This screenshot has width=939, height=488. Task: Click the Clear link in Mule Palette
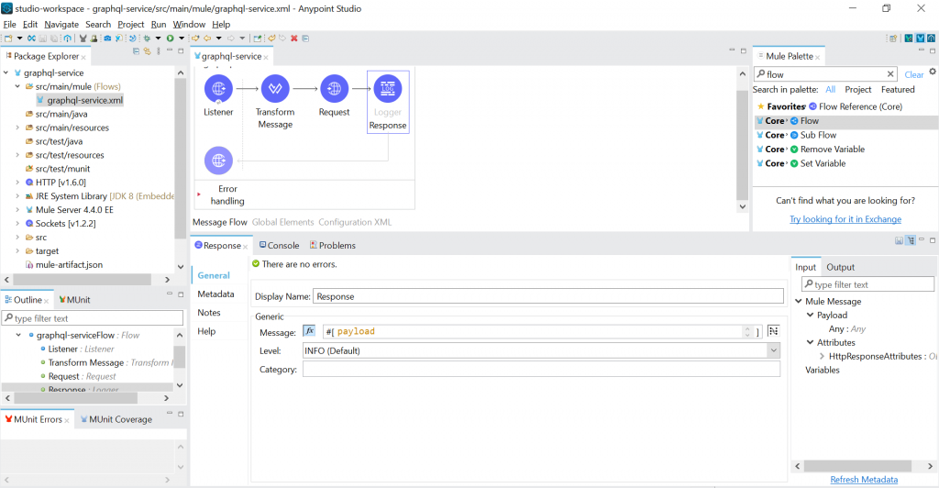[914, 75]
